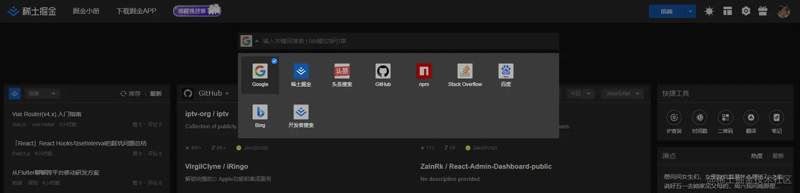Open React Hooks与setInterval article
Viewport: 800px width, 193px height.
pos(79,143)
